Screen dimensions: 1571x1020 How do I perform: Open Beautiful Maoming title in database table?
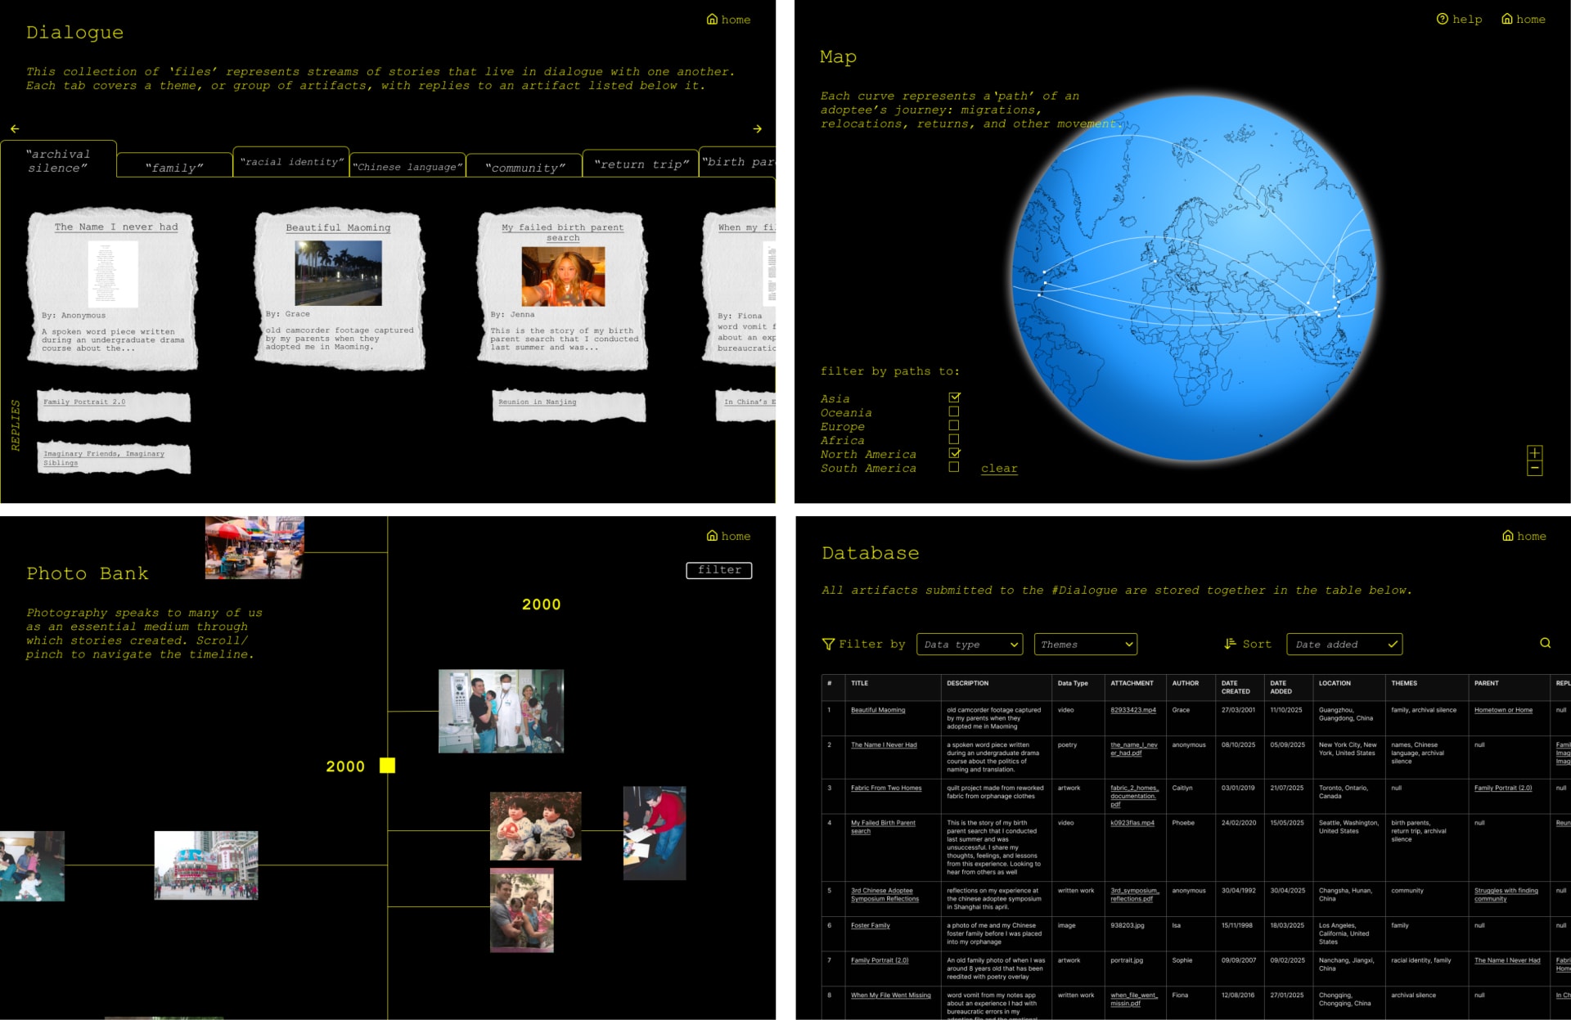[x=878, y=710]
